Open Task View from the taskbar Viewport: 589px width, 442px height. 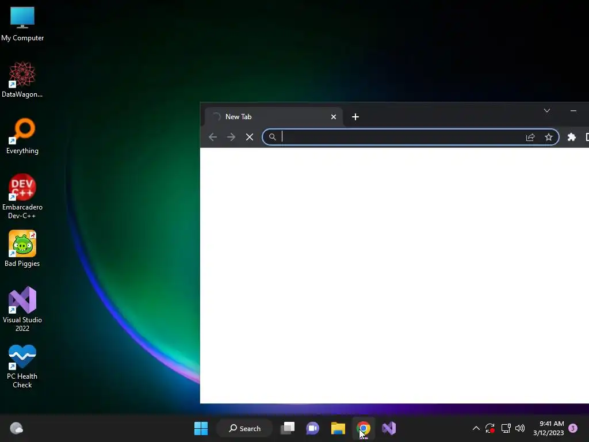coord(288,428)
